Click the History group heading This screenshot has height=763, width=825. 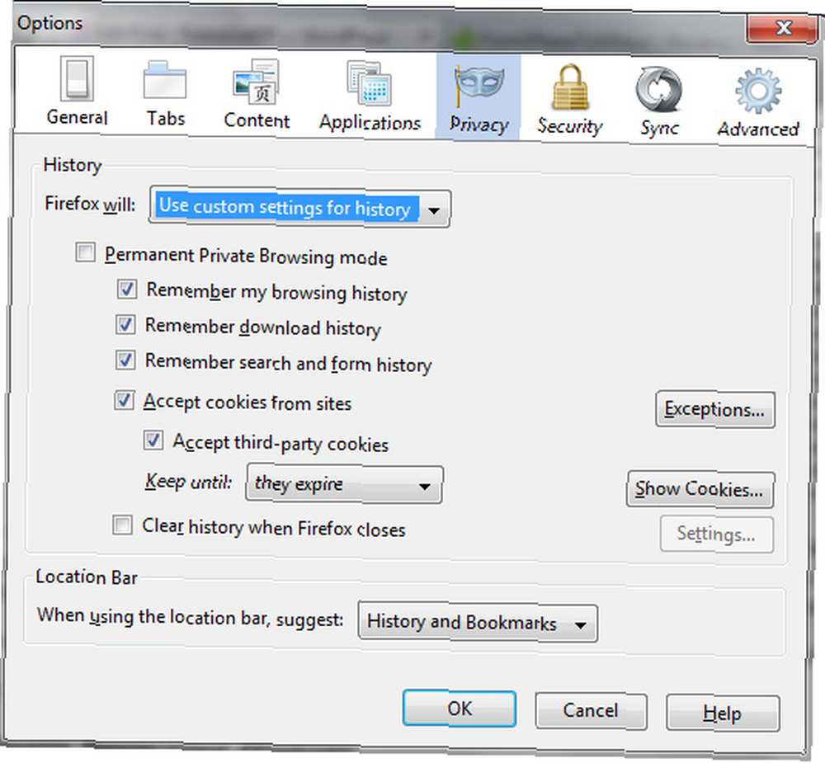[73, 165]
